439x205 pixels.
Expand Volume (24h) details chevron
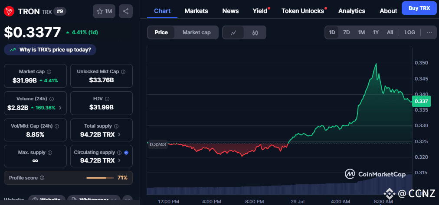coord(60,108)
